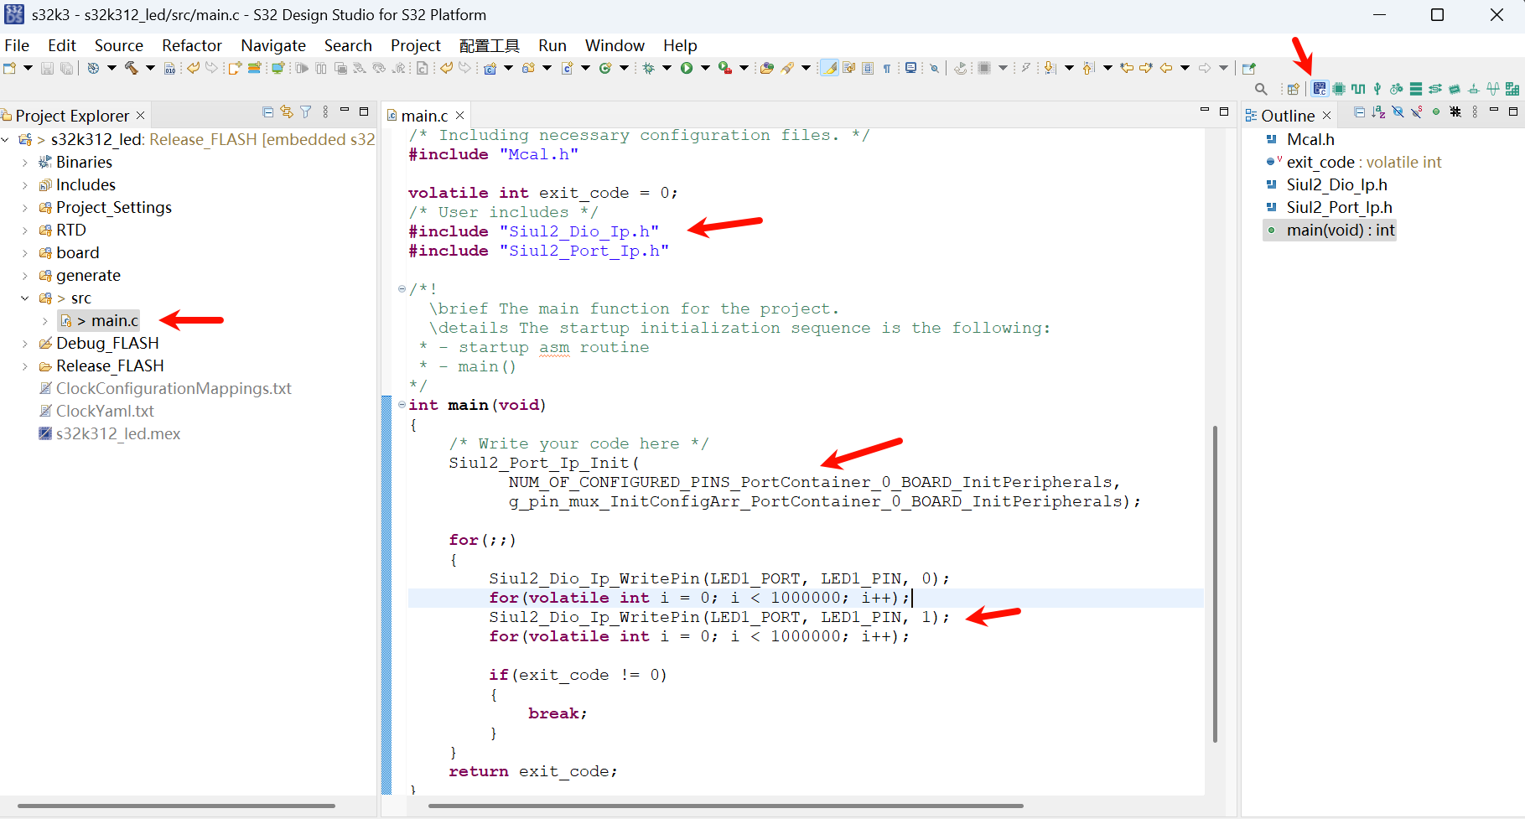Maximize the editor area

pos(1224,111)
